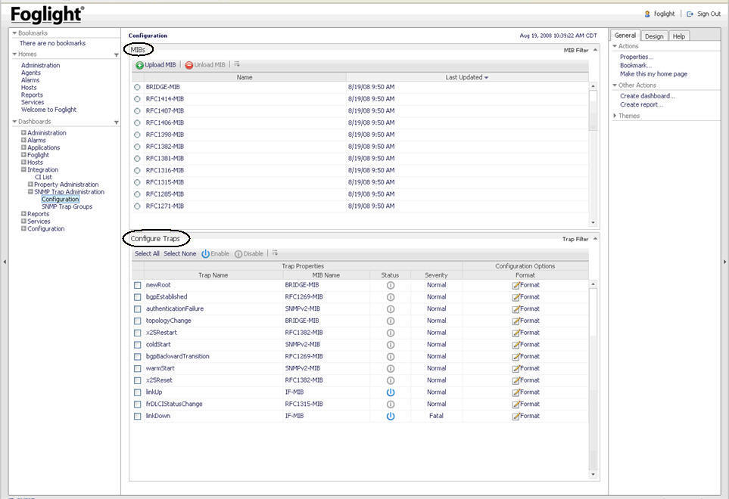
Task: Open Format editor for x25Restart trap
Action: pos(526,333)
